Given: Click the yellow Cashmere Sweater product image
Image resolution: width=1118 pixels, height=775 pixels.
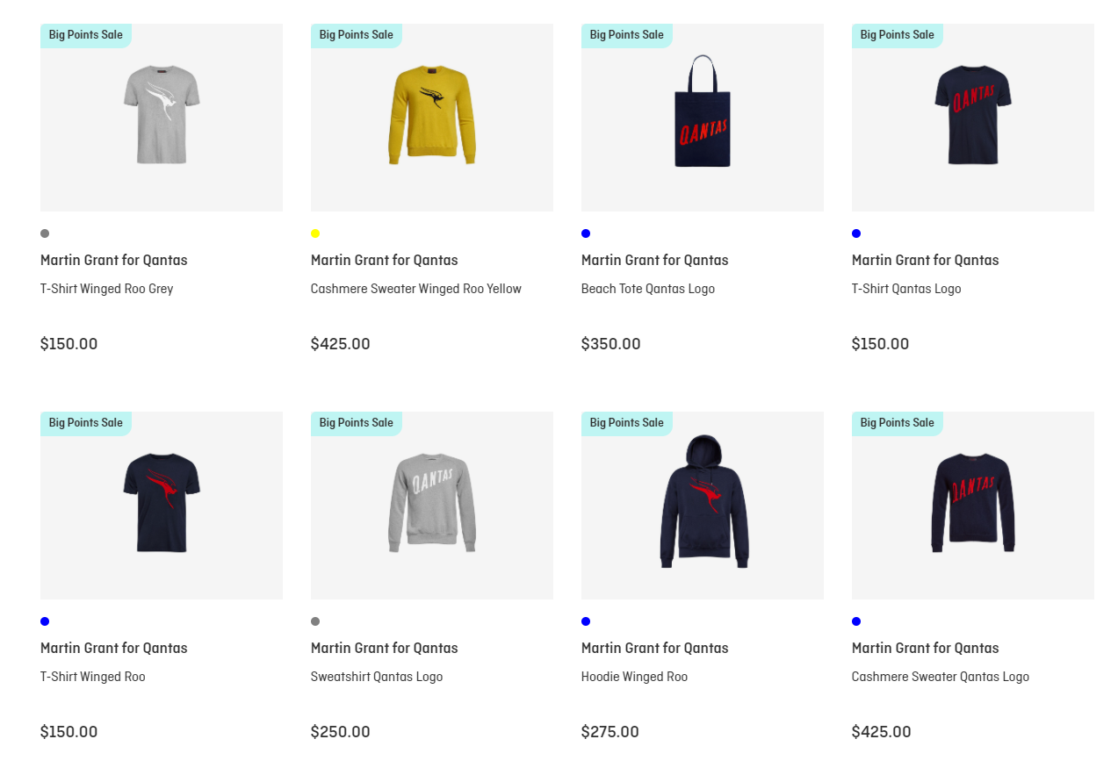Looking at the screenshot, I should (431, 116).
